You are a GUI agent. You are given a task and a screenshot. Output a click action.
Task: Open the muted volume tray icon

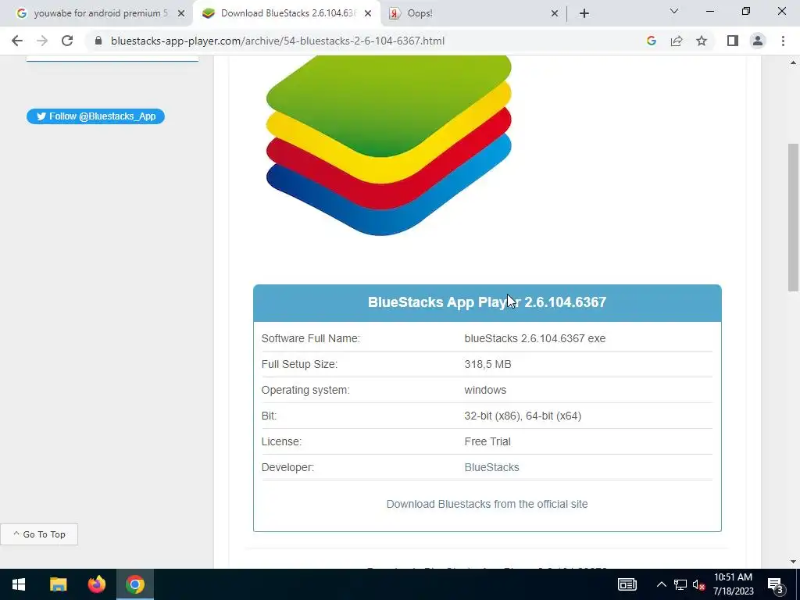[698, 584]
